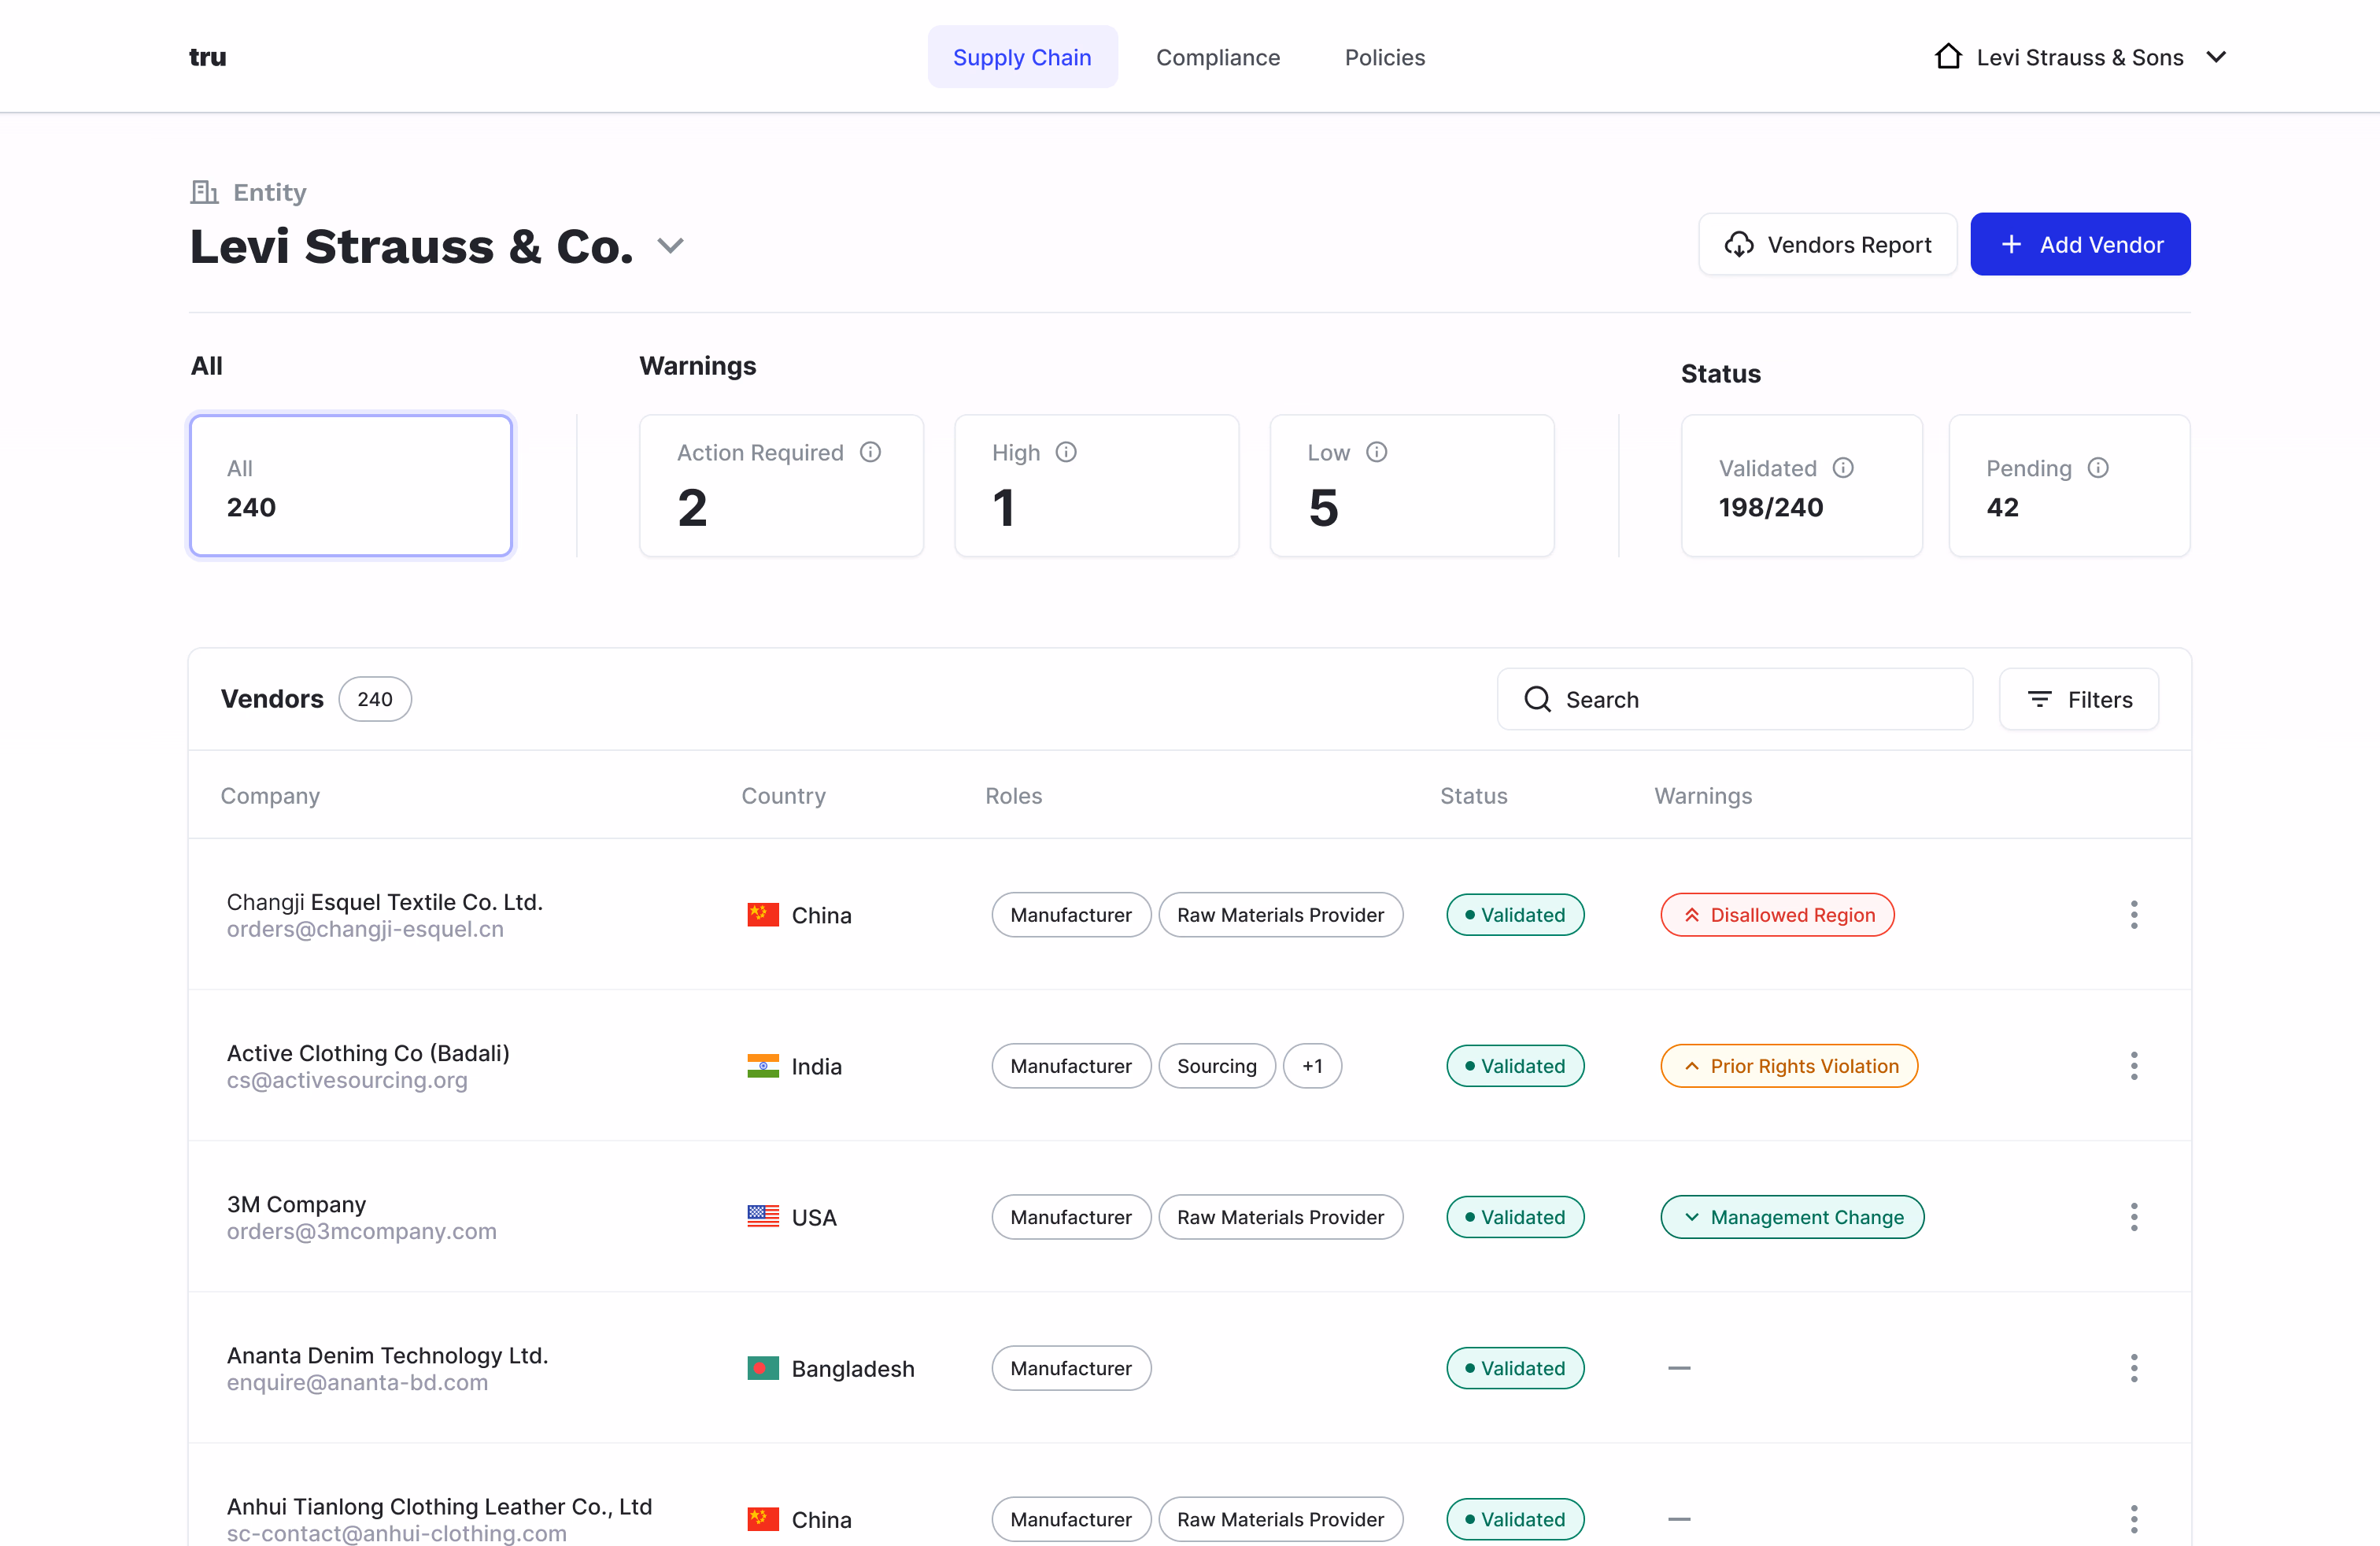Open the info tooltip on Action Required

[870, 452]
